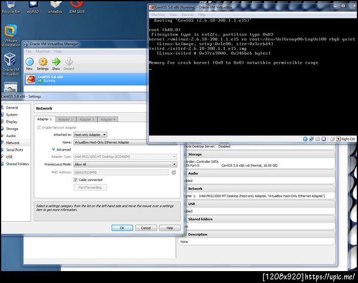Viewport: 358px width, 283px height.
Task: Open the ezyPAD desktop icon
Action: (33, 7)
